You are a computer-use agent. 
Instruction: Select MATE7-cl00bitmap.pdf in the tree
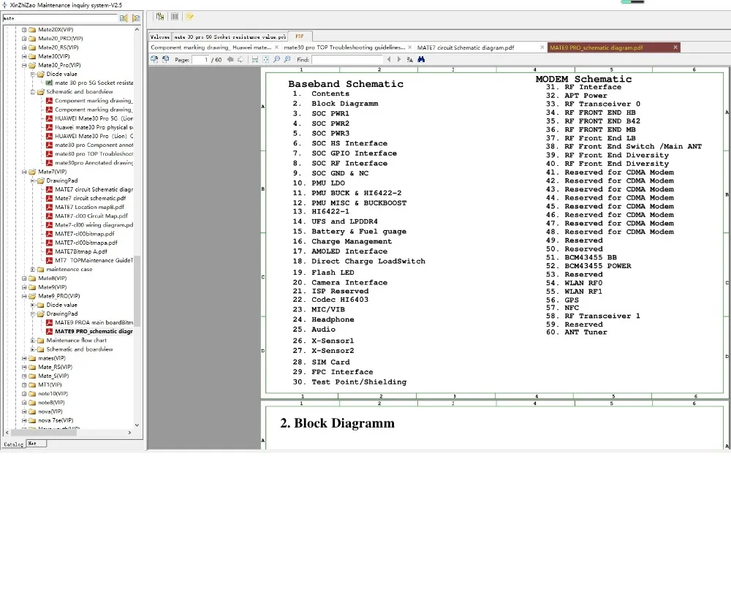84,234
